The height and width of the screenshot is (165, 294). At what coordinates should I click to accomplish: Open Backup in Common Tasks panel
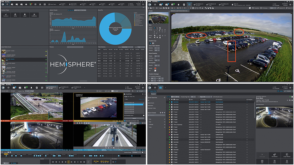16,15
